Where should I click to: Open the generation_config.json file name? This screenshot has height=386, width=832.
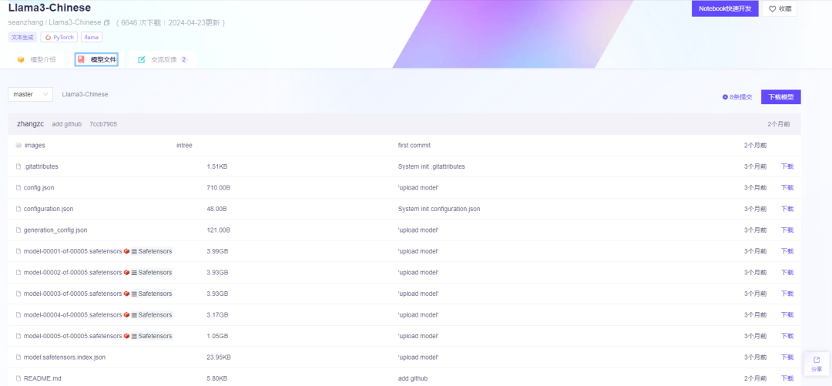pos(55,230)
